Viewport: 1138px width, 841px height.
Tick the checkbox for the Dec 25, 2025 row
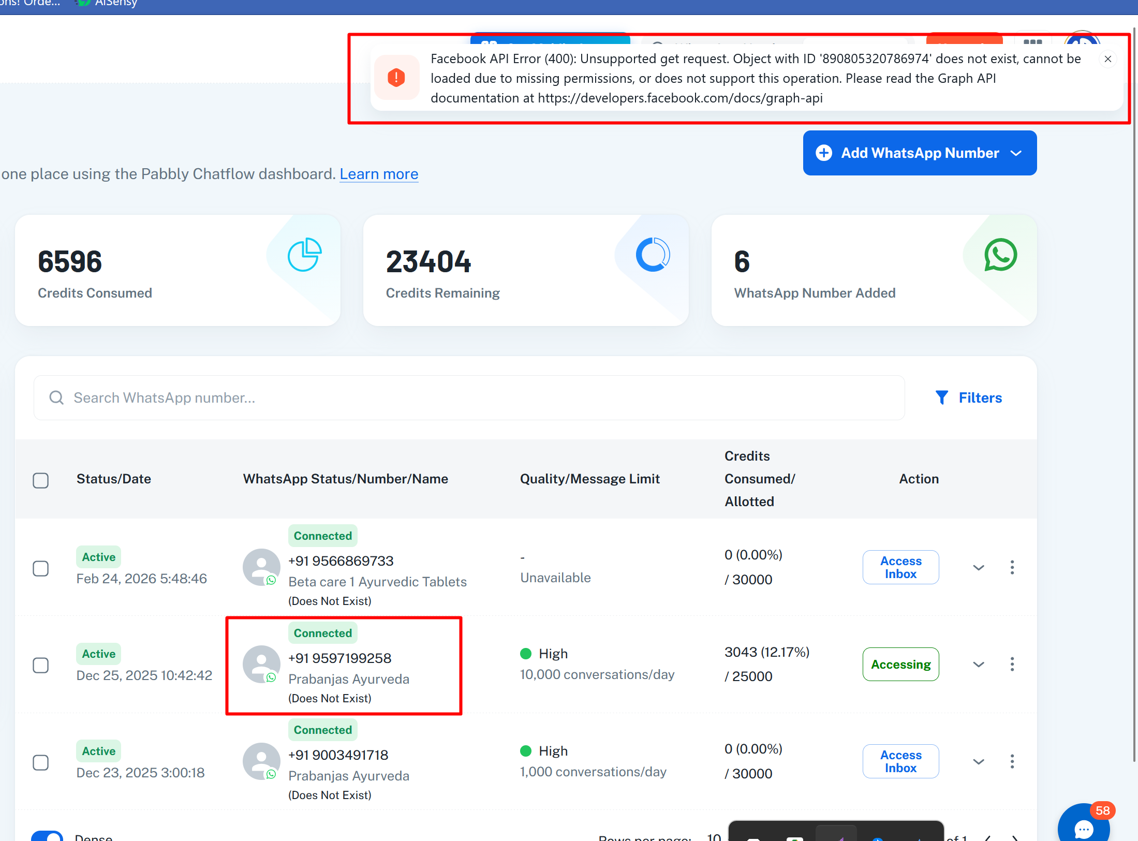pyautogui.click(x=41, y=665)
